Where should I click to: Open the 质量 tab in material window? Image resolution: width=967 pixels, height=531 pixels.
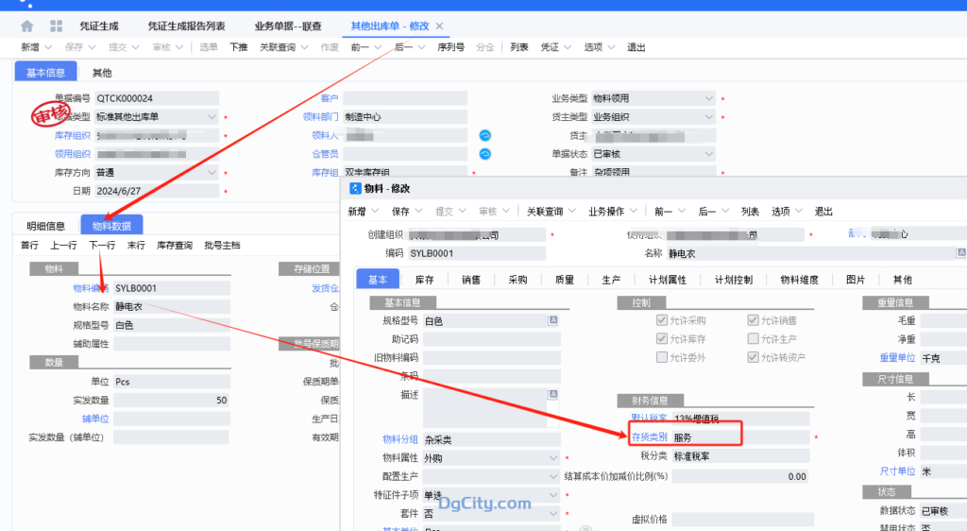tap(565, 280)
